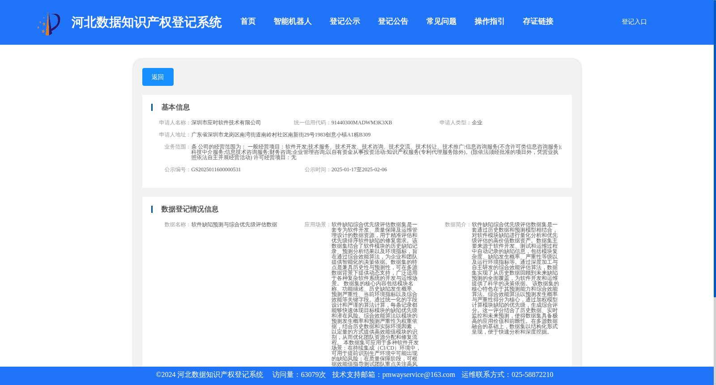Click the page vertical scrollbar thumb
This screenshot has width=716, height=385.
715,148
